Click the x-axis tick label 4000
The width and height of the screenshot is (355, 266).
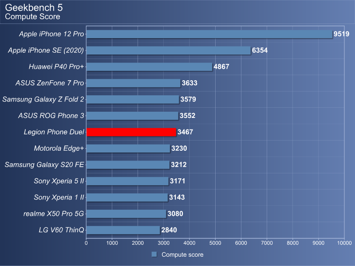[x=189, y=243]
